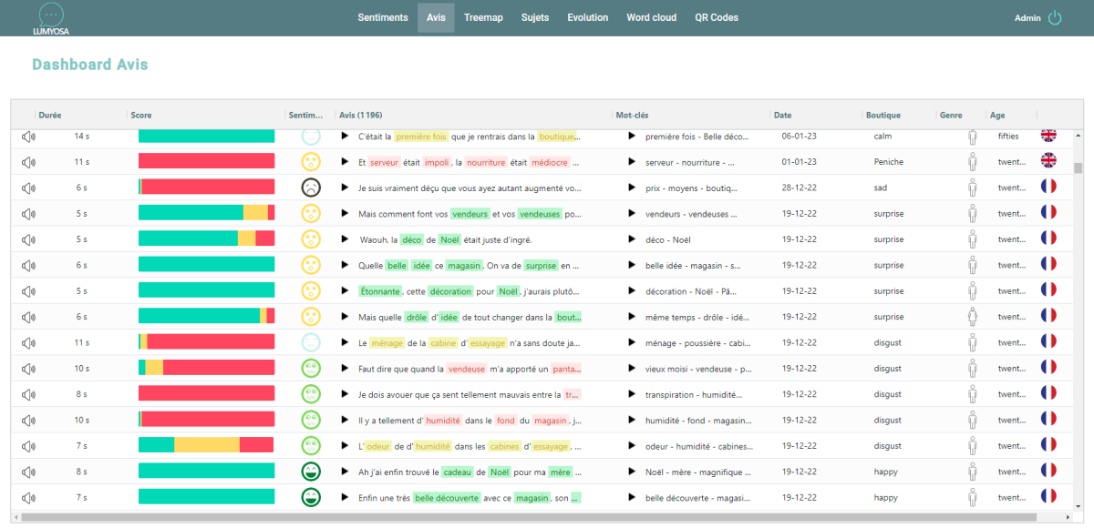Viewport: 1094px width, 528px height.
Task: Expand keywords arrow beside 'déco - Noël'
Action: 631,239
